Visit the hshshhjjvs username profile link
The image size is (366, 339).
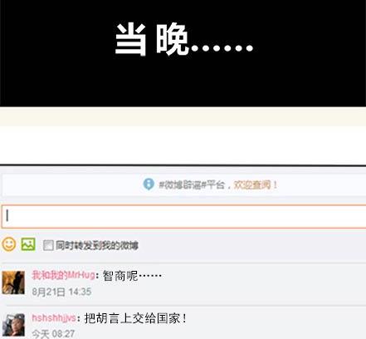(x=54, y=318)
